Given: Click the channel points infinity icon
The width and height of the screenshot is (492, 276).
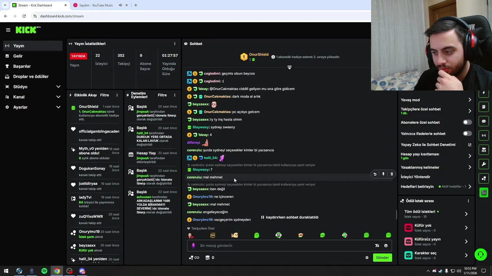Looking at the screenshot, I should pyautogui.click(x=194, y=258).
